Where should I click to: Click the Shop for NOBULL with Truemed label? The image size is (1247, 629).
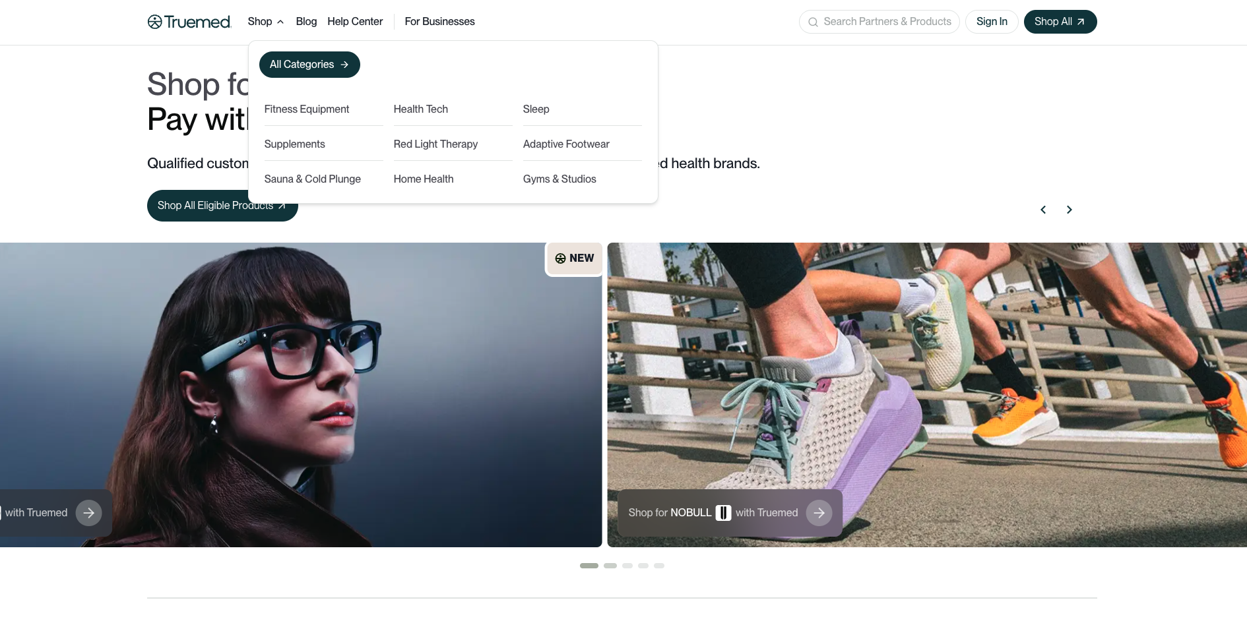click(713, 513)
